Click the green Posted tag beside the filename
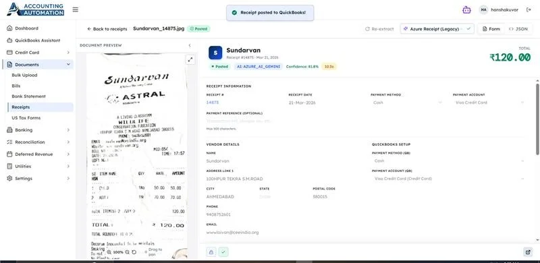This screenshot has width=540, height=263. pos(198,29)
